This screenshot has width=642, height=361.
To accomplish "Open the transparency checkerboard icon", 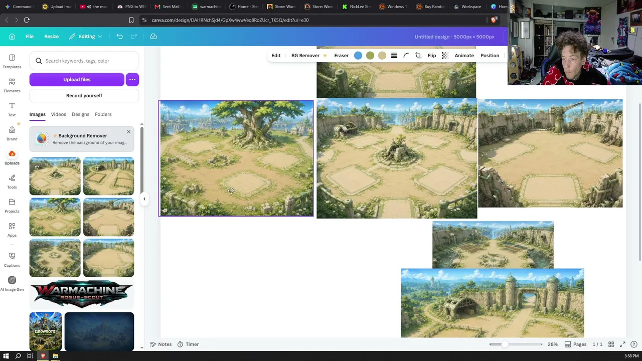I will (x=445, y=56).
